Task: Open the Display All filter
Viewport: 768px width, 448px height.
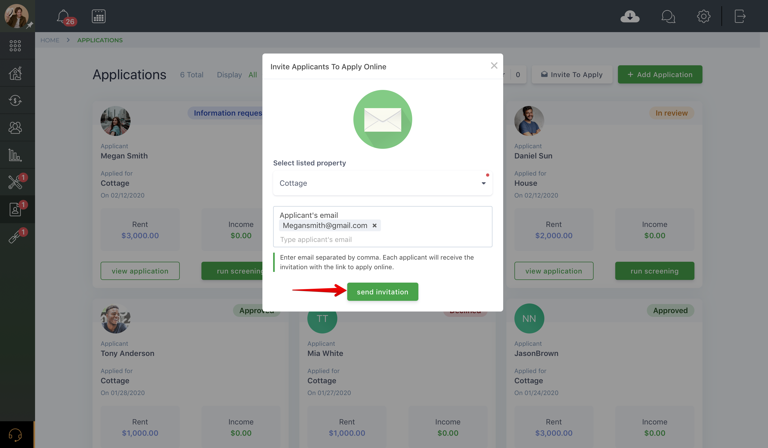Action: pyautogui.click(x=252, y=75)
